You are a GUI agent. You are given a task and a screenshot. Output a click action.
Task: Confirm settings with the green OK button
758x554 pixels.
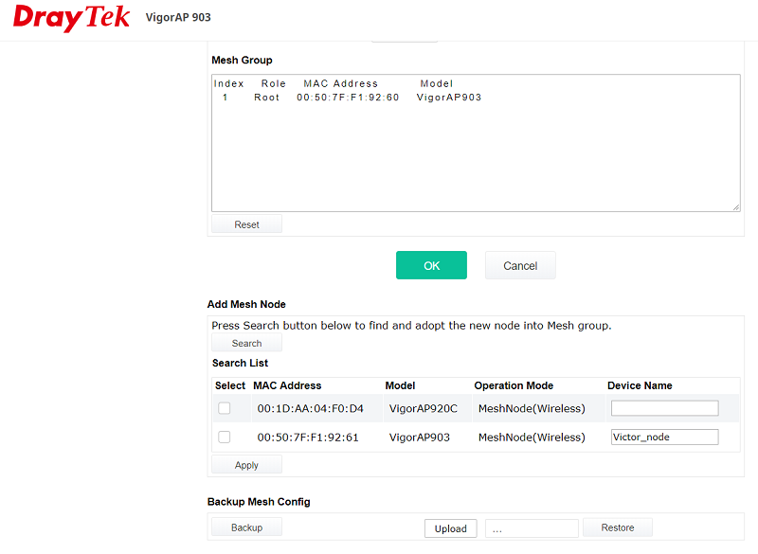click(x=431, y=265)
